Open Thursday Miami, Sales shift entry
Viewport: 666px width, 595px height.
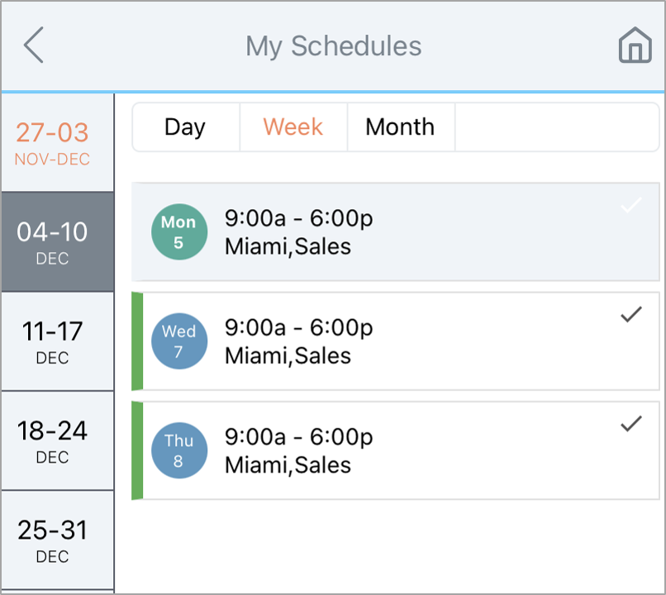pyautogui.click(x=396, y=450)
